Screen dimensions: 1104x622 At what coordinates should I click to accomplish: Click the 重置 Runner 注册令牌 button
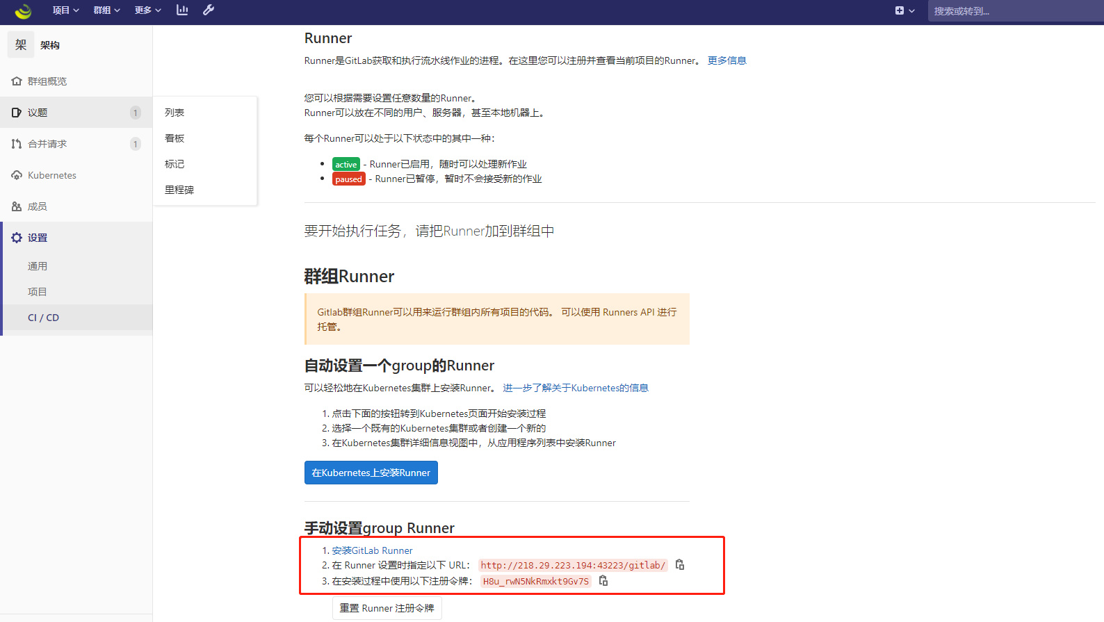pos(387,608)
